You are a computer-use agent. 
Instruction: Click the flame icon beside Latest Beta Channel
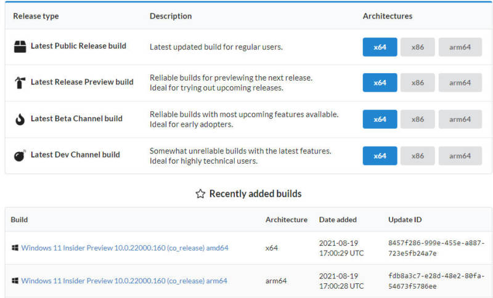coord(20,119)
